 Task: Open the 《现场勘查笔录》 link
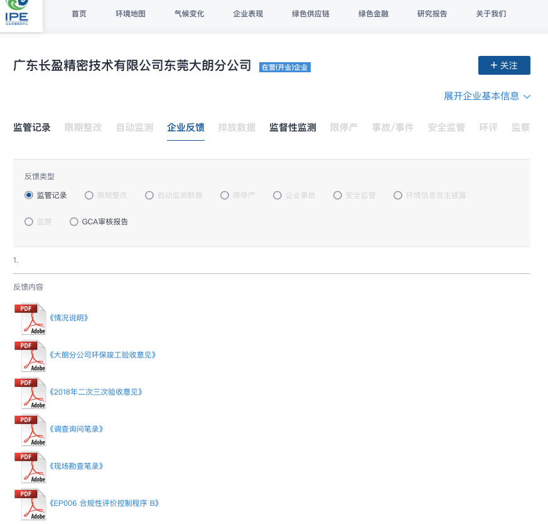pos(76,466)
